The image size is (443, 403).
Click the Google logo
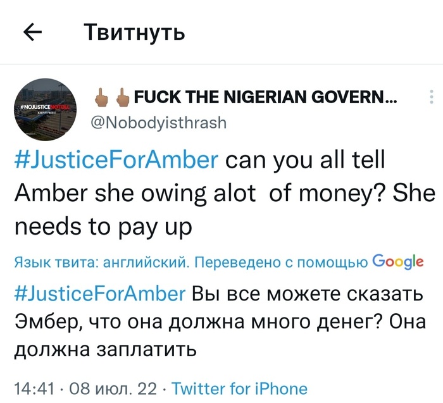(x=398, y=262)
